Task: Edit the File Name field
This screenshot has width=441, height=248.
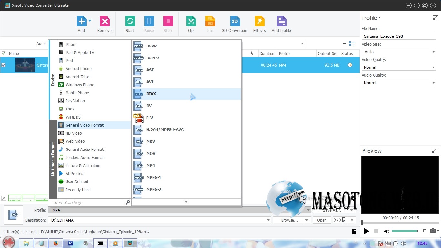Action: click(399, 36)
